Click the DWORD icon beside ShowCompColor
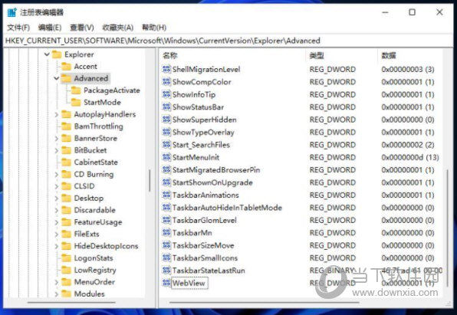The width and height of the screenshot is (457, 315). (x=166, y=82)
